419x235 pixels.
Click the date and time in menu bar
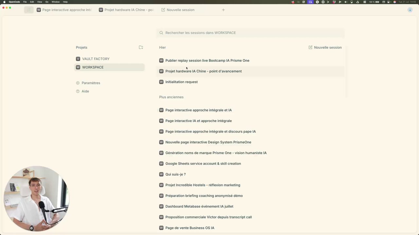407,2
